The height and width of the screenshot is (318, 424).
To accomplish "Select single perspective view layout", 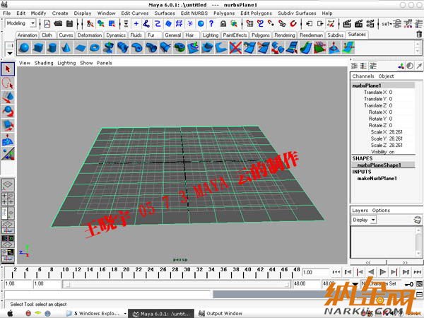I will point(8,184).
